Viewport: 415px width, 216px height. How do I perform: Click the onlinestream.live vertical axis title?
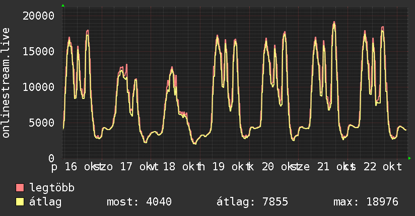(6, 83)
